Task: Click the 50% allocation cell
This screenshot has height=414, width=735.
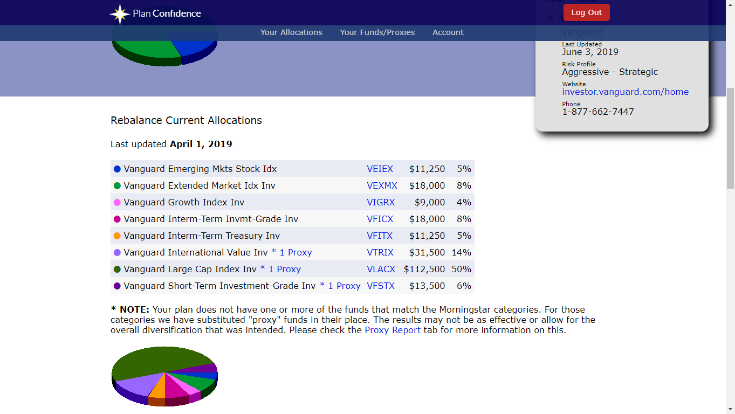Action: pos(462,269)
